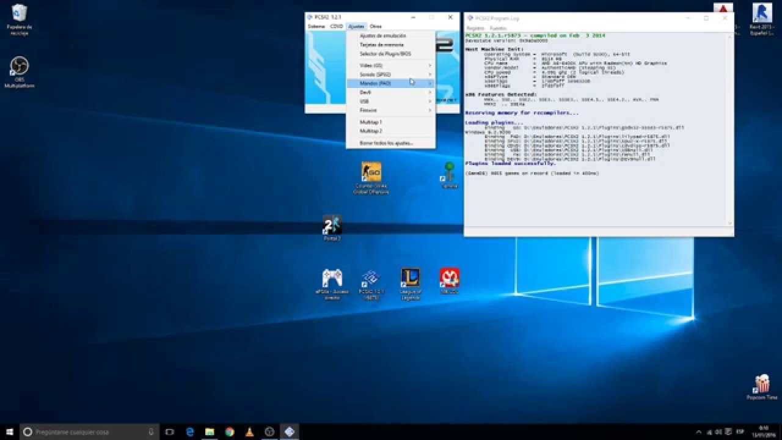Open the taskbar clock and date
This screenshot has width=782, height=440.
point(763,431)
